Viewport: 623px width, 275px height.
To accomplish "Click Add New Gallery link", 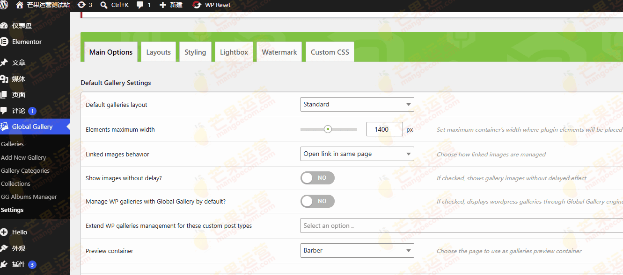I will [x=23, y=157].
